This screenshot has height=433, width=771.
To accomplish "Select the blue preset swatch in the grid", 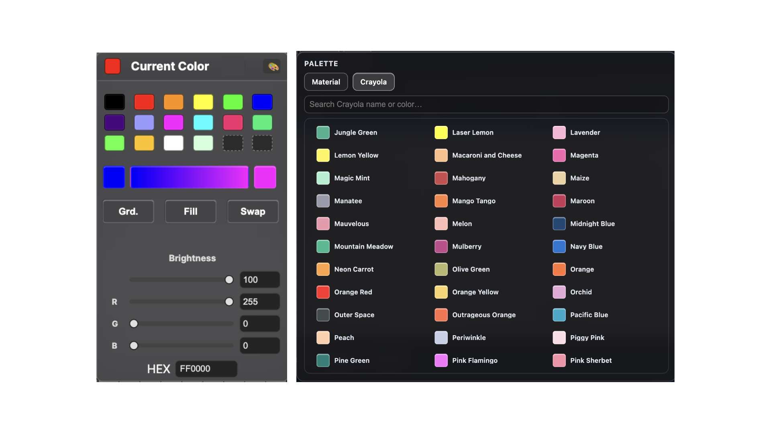I will pos(262,102).
